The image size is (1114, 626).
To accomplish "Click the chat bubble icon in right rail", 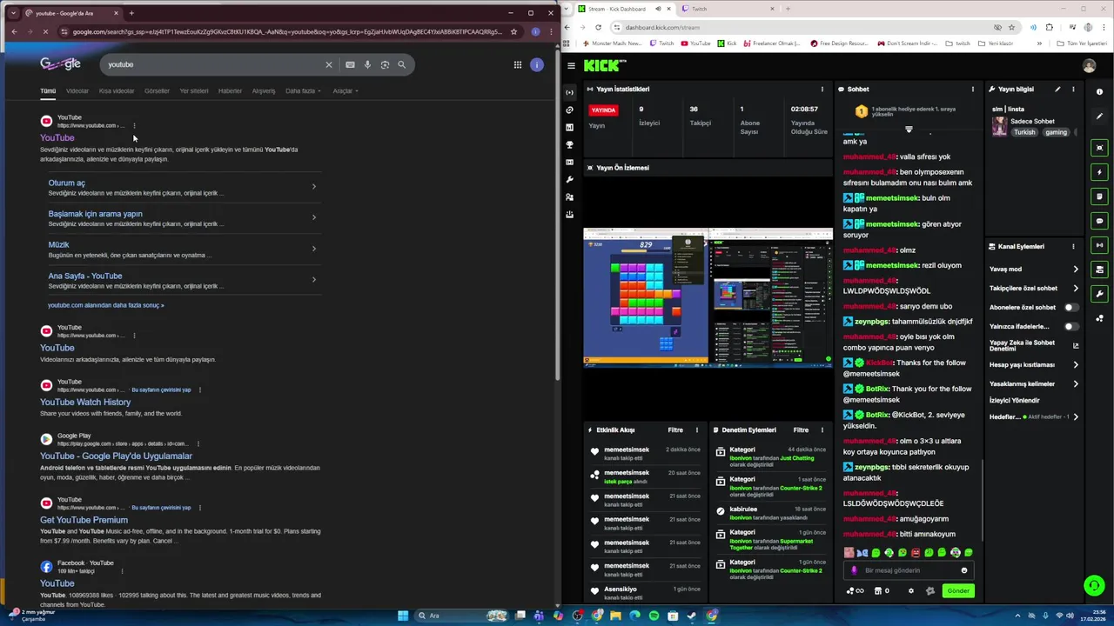I will 1100,221.
